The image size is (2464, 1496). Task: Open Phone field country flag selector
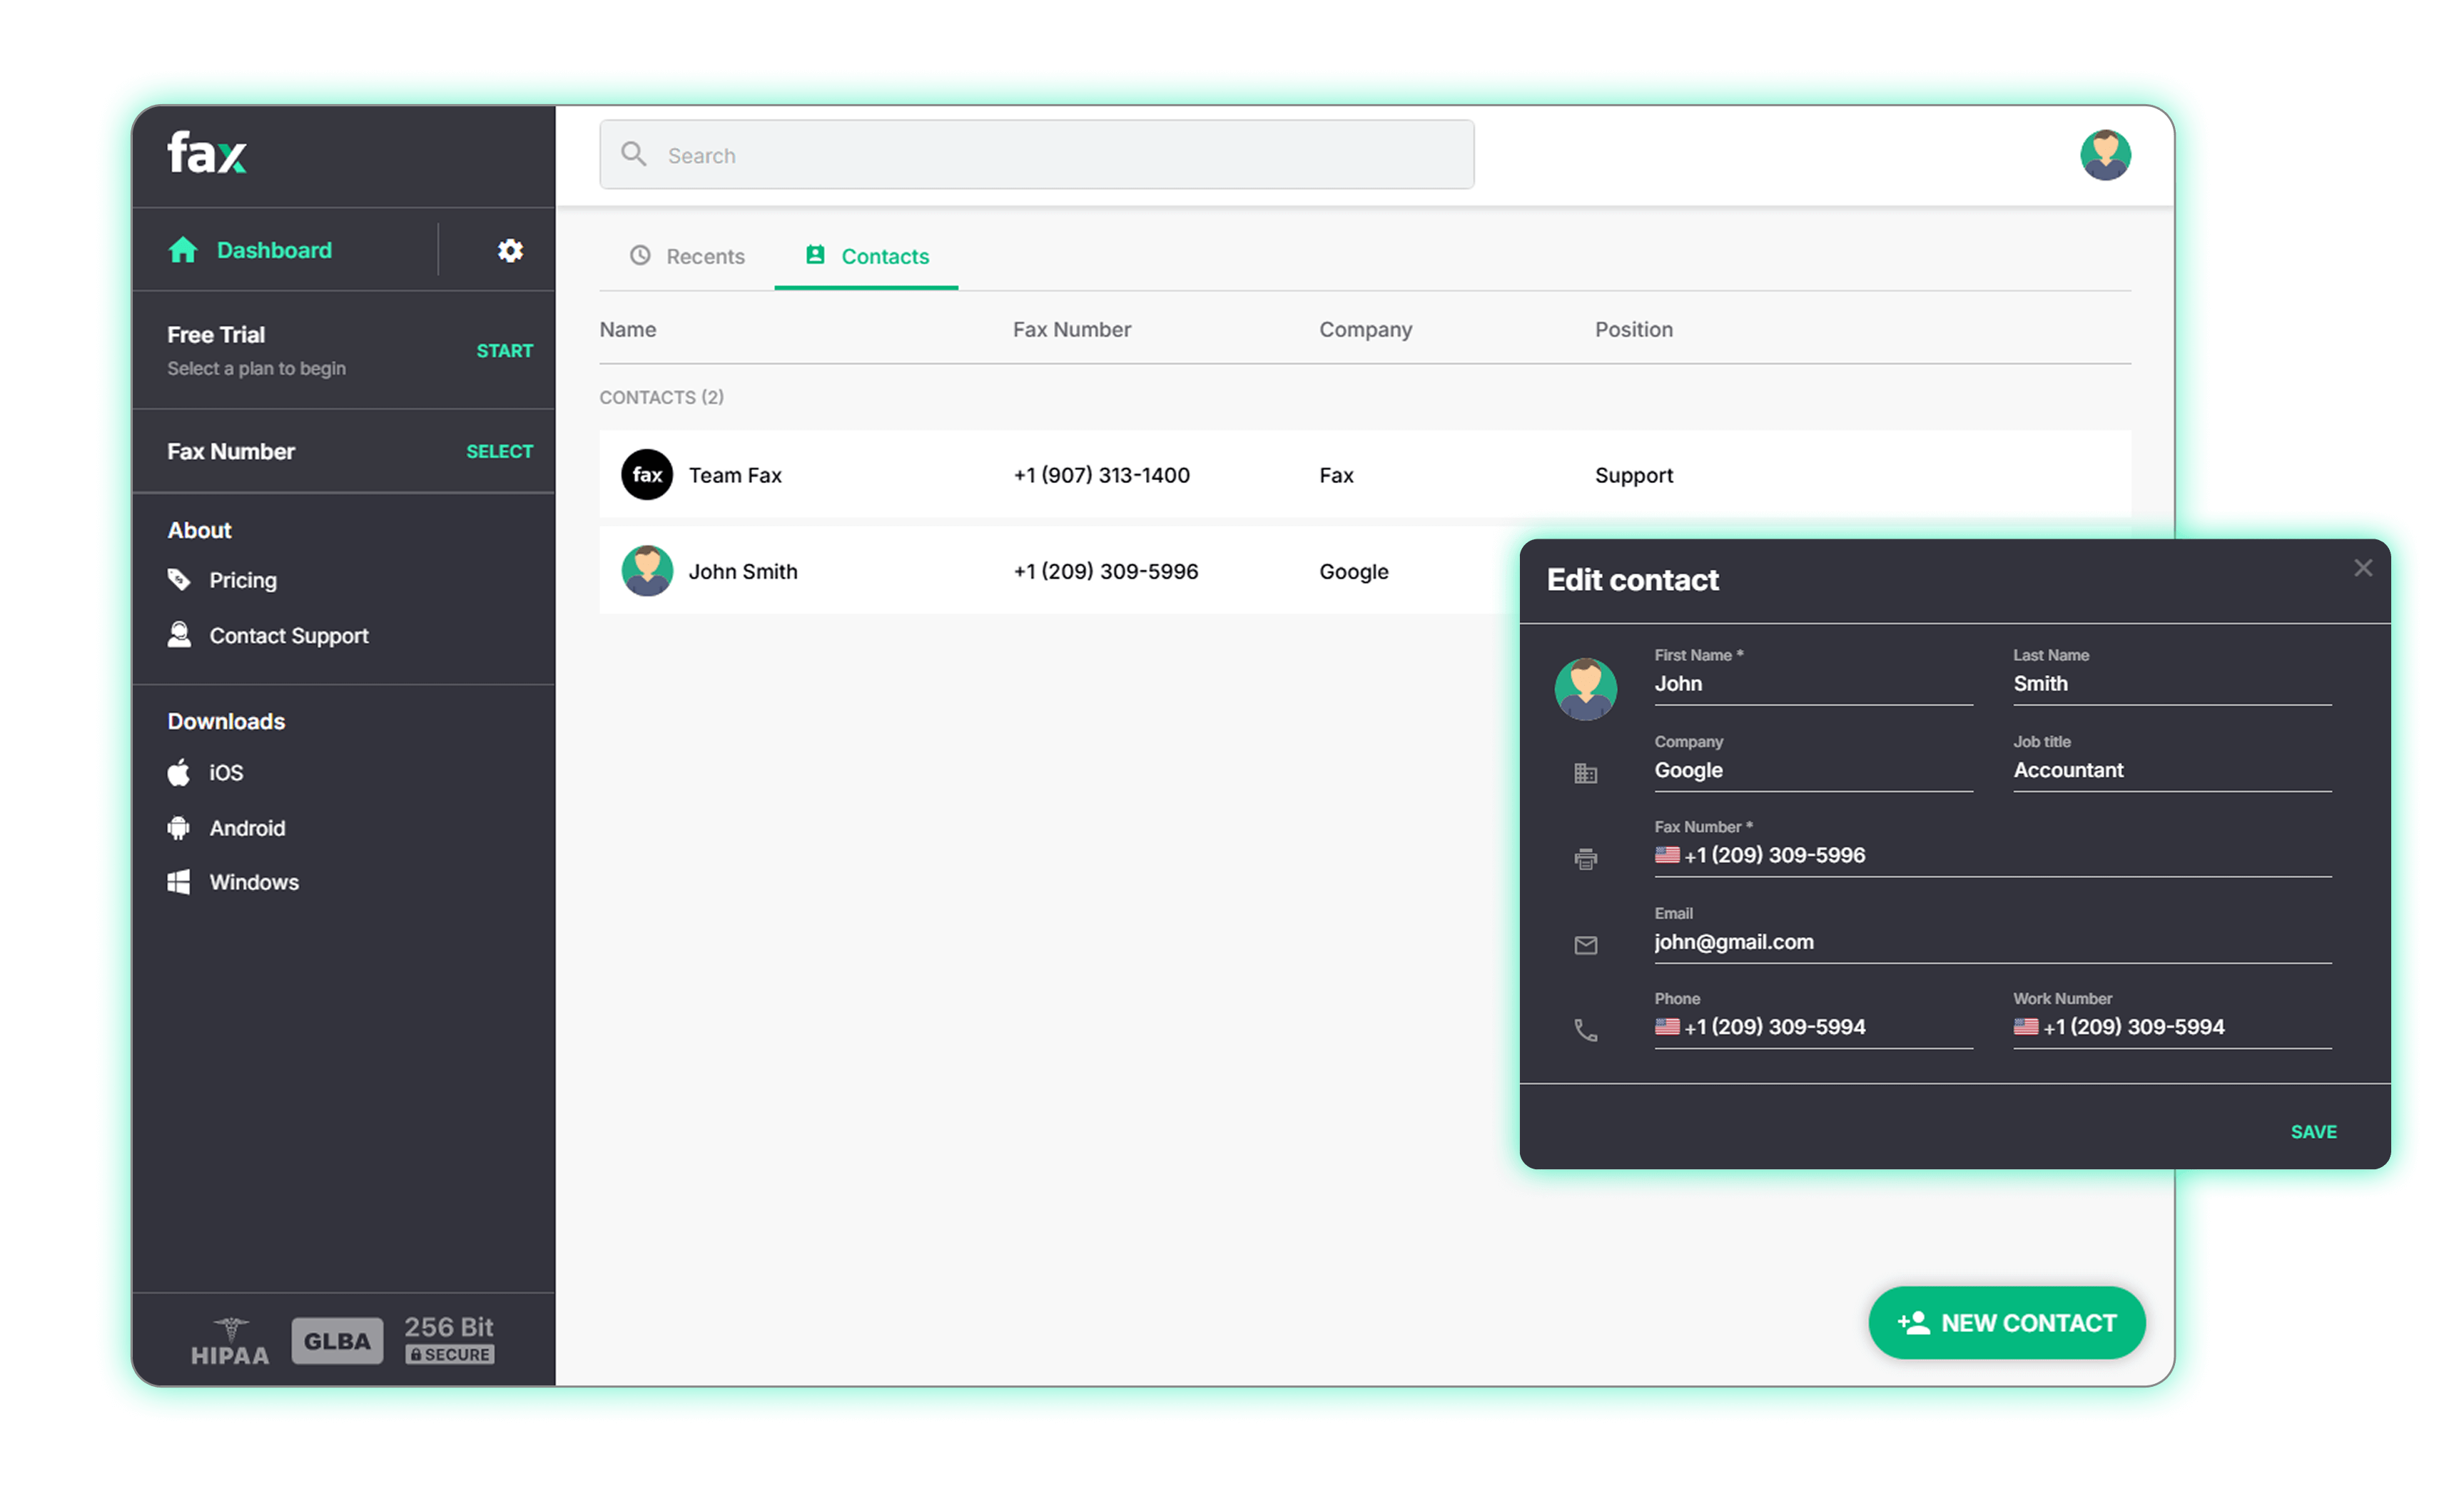tap(1667, 1027)
